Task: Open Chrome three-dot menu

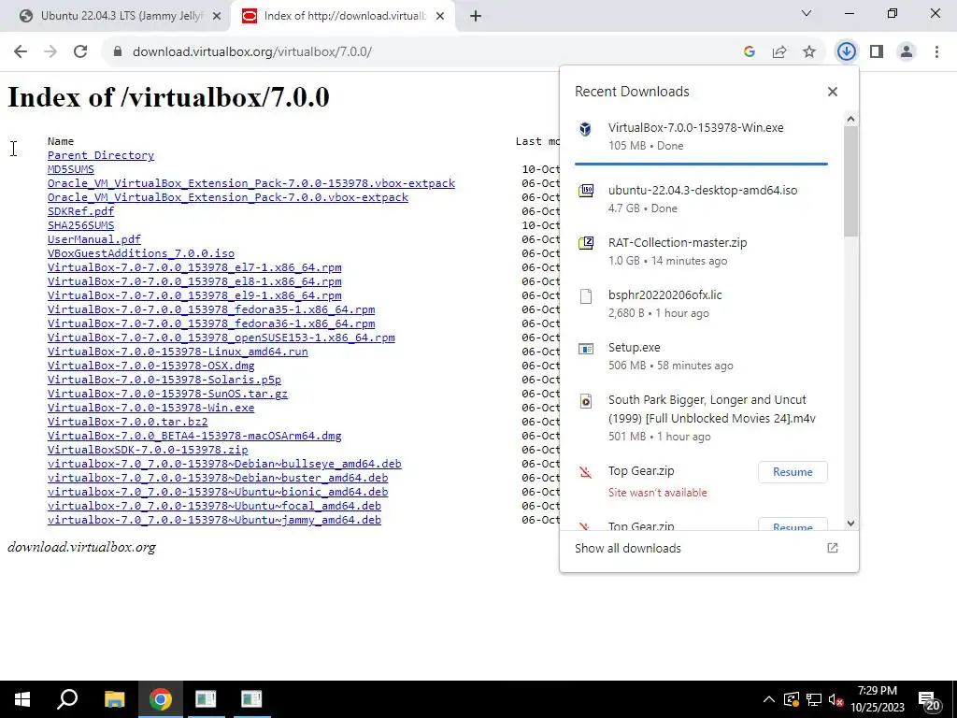Action: pyautogui.click(x=936, y=52)
